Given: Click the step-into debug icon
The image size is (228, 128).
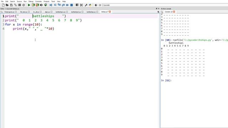Looking at the screenshot, I should point(59,5).
